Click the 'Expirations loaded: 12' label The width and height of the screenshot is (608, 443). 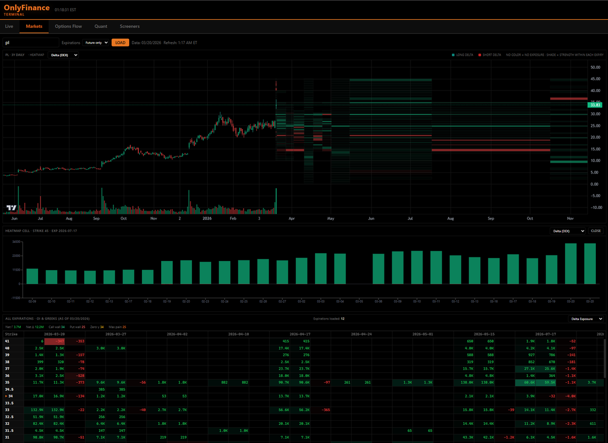click(329, 319)
